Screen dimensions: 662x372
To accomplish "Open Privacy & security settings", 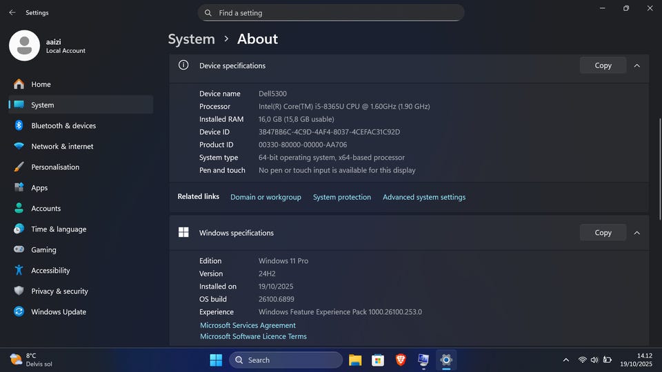I will pyautogui.click(x=59, y=291).
